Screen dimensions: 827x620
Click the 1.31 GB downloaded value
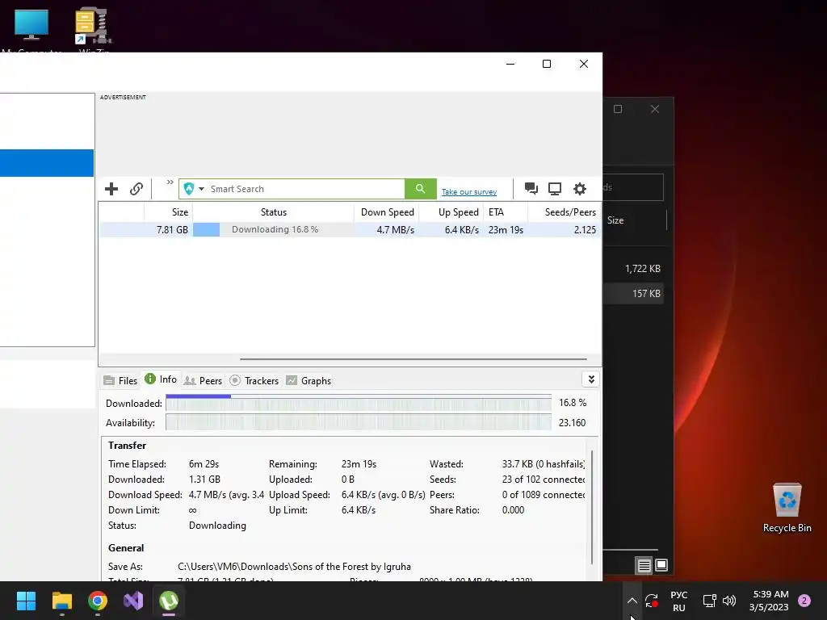coord(204,480)
